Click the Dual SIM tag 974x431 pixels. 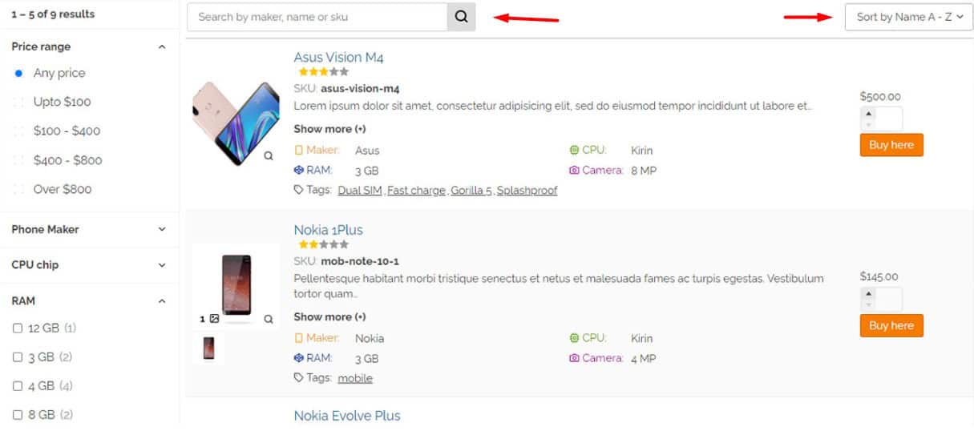coord(360,191)
